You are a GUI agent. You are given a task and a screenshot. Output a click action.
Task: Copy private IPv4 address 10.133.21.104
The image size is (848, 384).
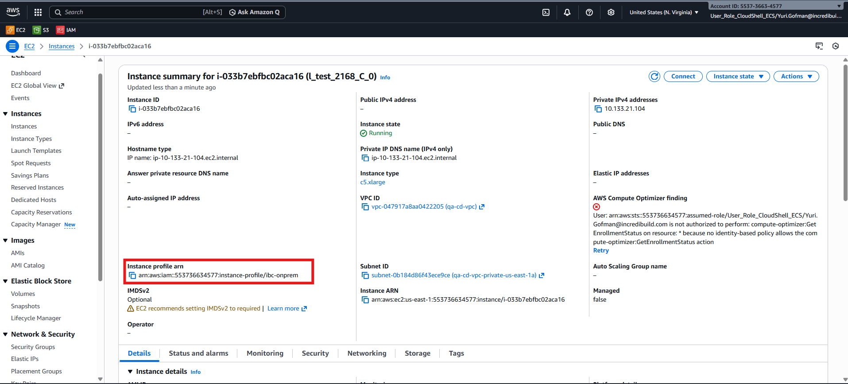coord(598,109)
